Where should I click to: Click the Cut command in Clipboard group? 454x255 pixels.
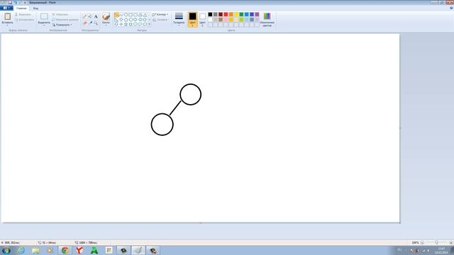(x=23, y=14)
